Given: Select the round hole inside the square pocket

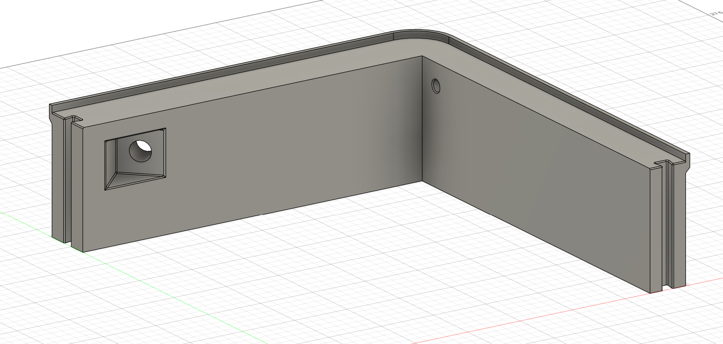Looking at the screenshot, I should pos(140,151).
